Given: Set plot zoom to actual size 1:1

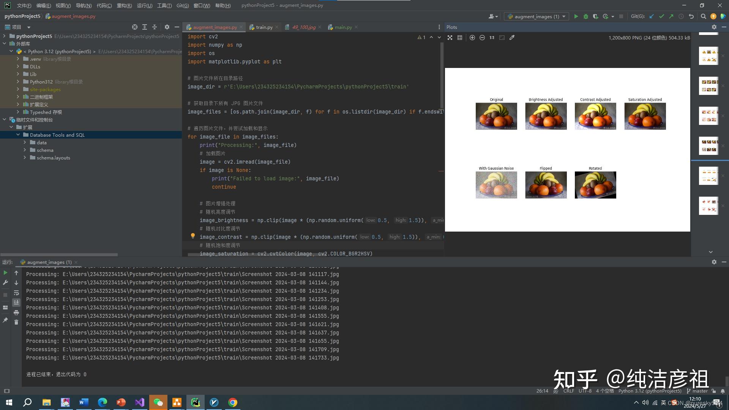Looking at the screenshot, I should pyautogui.click(x=492, y=38).
